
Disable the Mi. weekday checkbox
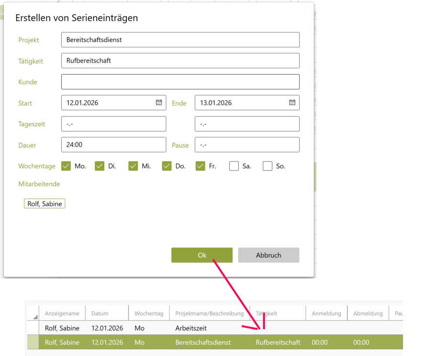[x=133, y=166]
